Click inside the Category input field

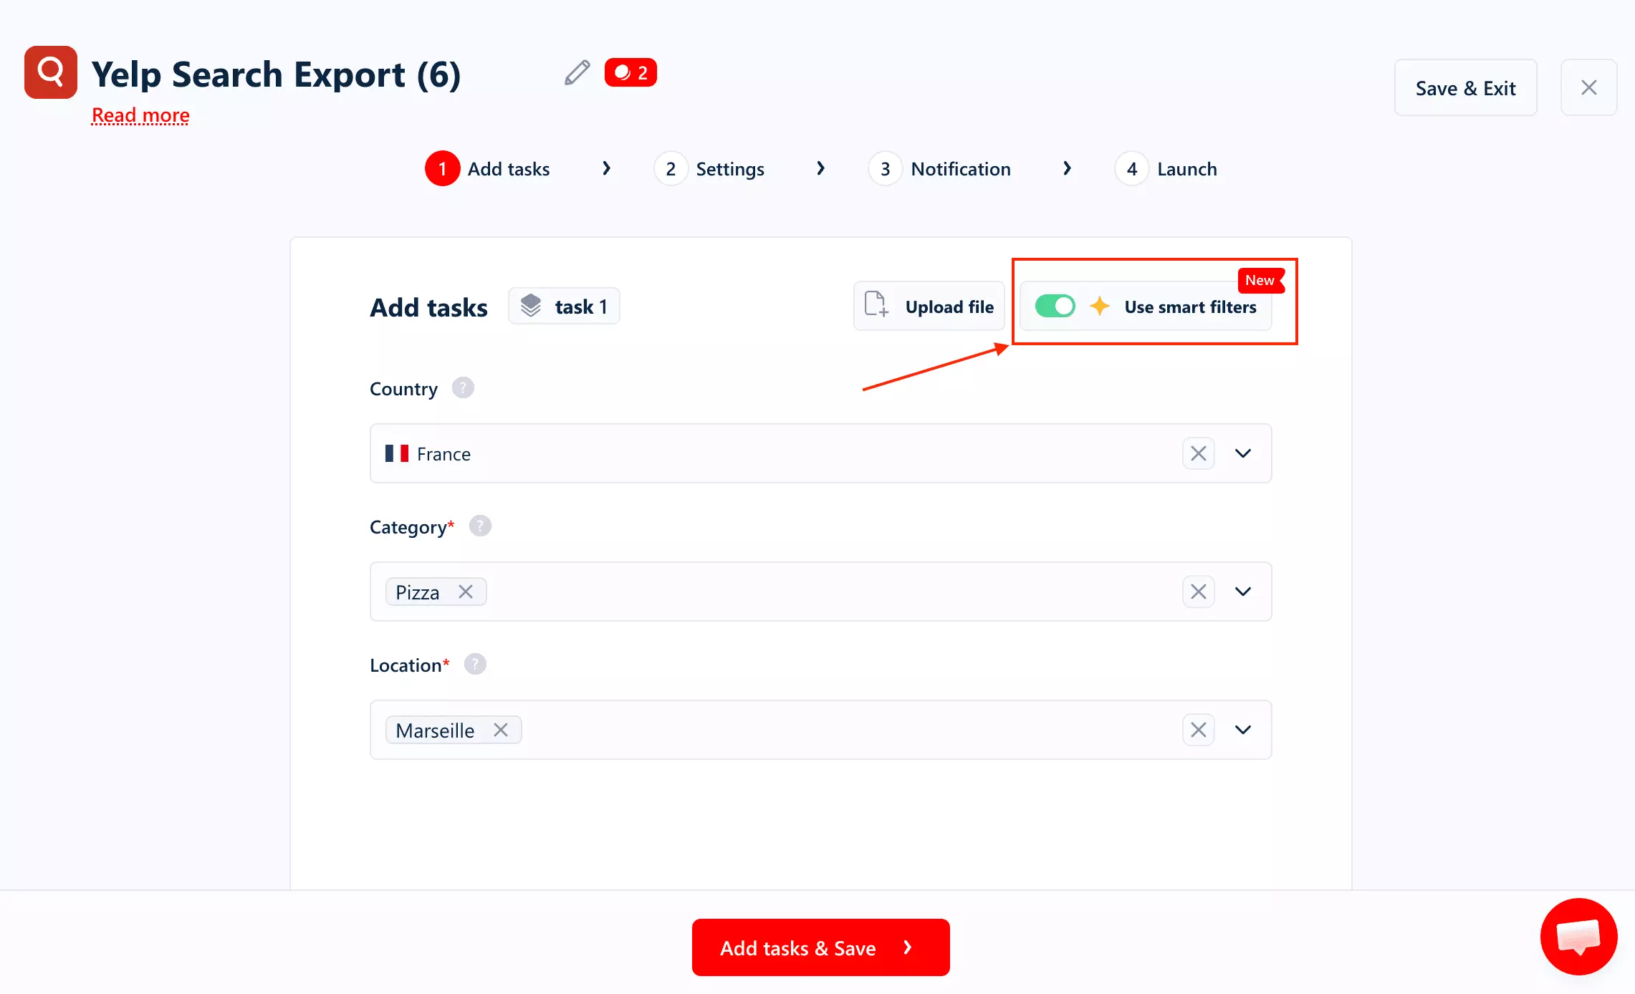click(x=821, y=592)
